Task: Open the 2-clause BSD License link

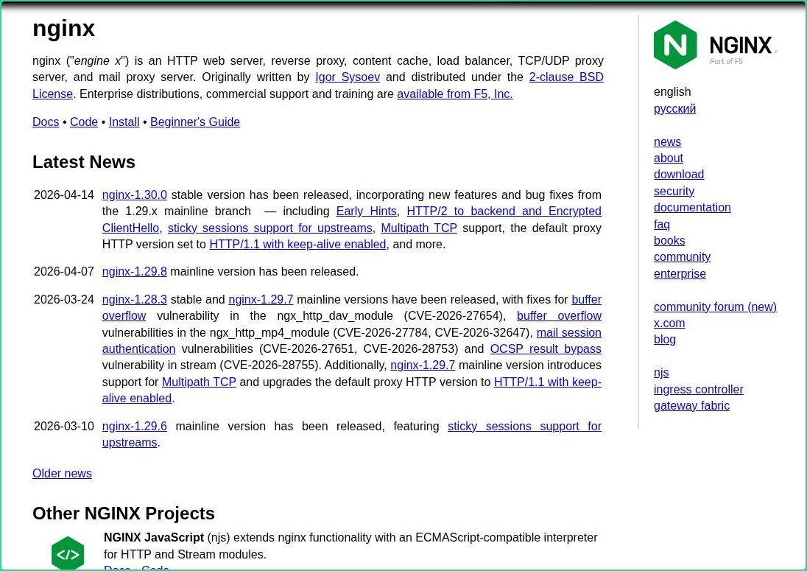Action: tap(565, 77)
